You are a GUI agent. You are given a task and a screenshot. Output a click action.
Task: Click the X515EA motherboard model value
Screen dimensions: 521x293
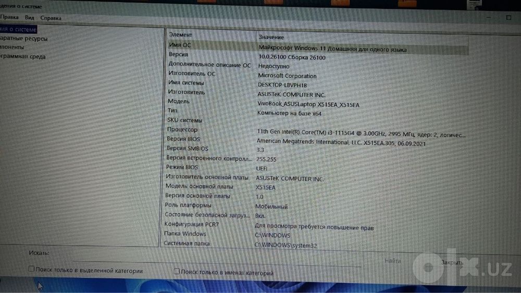pyautogui.click(x=266, y=188)
